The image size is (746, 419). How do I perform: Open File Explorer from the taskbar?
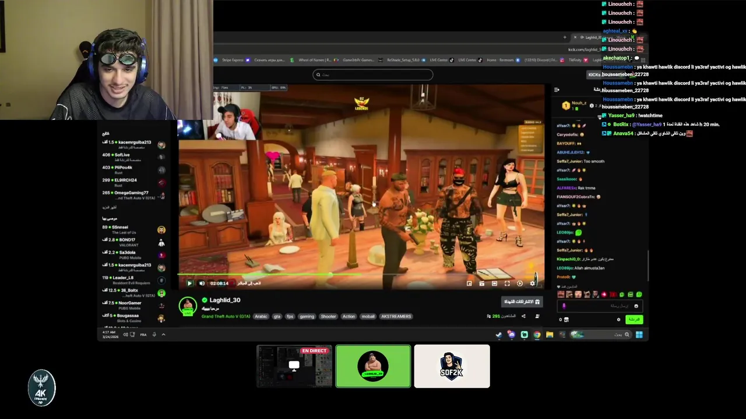[x=550, y=335]
